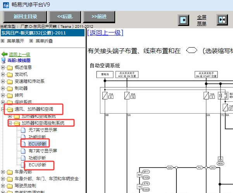Viewport: 233px width, 193px height.
Task: Open the 全屏 菜单 link
Action: click(202, 20)
